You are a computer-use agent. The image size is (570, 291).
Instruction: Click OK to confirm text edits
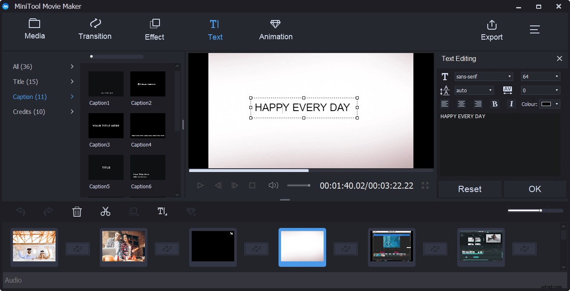[535, 189]
